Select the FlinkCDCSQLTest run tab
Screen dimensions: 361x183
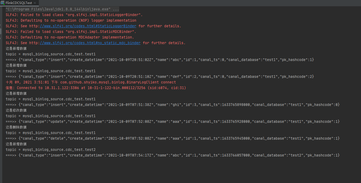(19, 3)
